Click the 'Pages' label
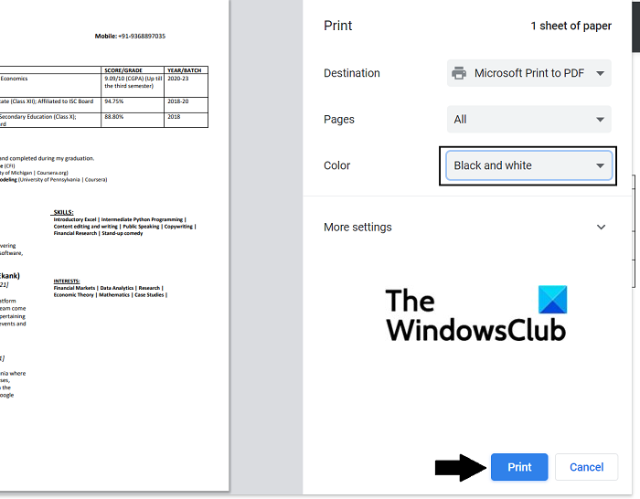This screenshot has width=640, height=499. coord(339,119)
